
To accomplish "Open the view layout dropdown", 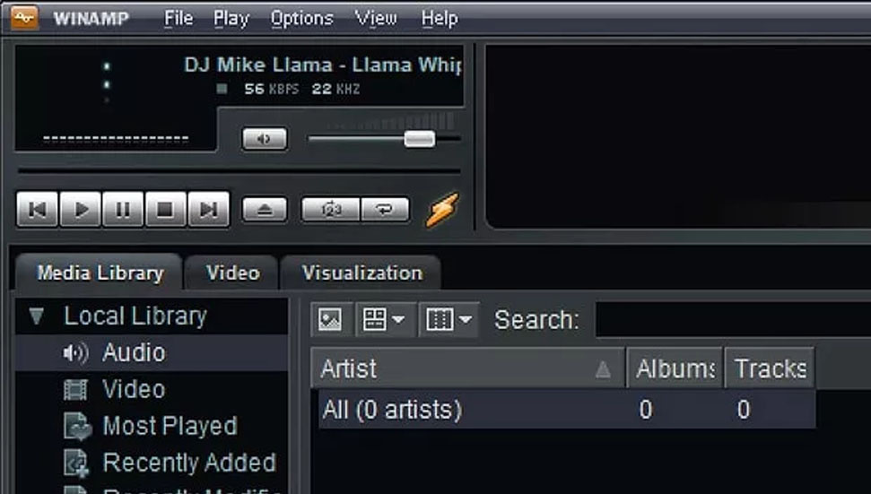I will pos(386,320).
